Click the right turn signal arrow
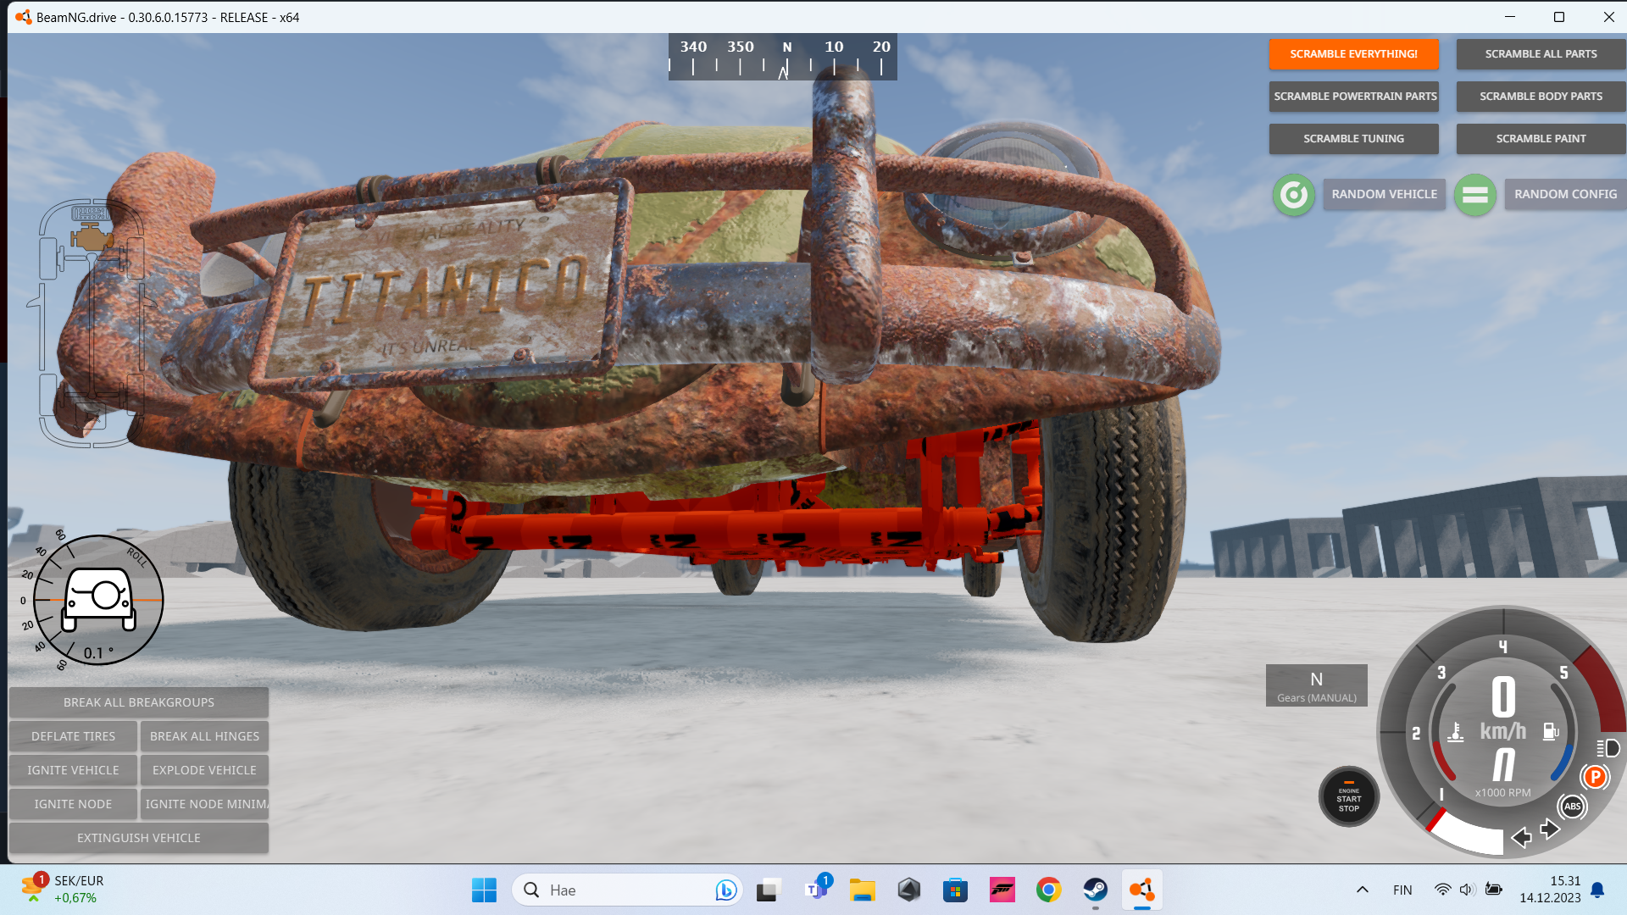This screenshot has width=1627, height=915. pyautogui.click(x=1550, y=829)
